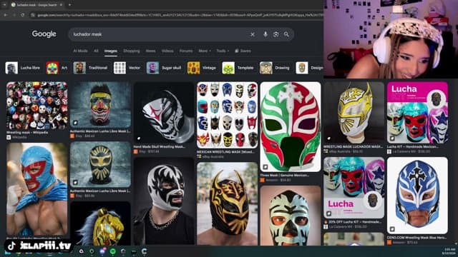The height and width of the screenshot is (257, 458).
Task: Filter by Drawing chip
Action: [275, 68]
